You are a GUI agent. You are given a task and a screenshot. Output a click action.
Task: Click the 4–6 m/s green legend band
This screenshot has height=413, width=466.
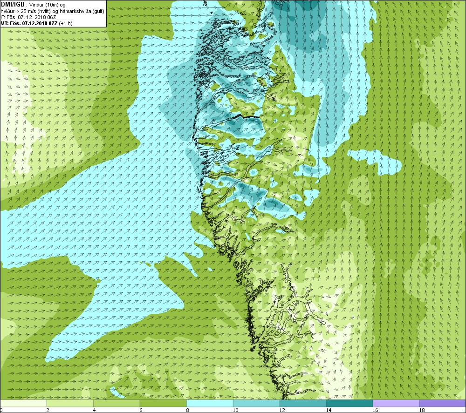point(116,403)
